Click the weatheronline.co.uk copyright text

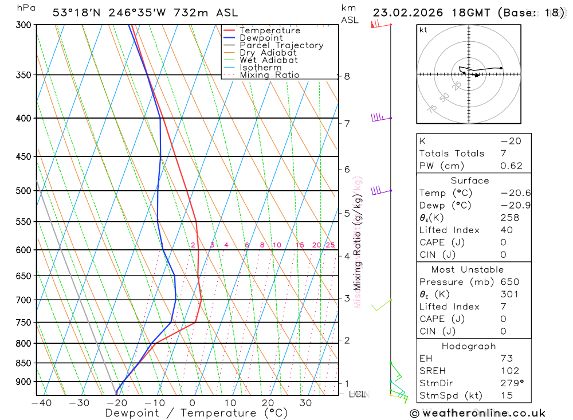478,414
